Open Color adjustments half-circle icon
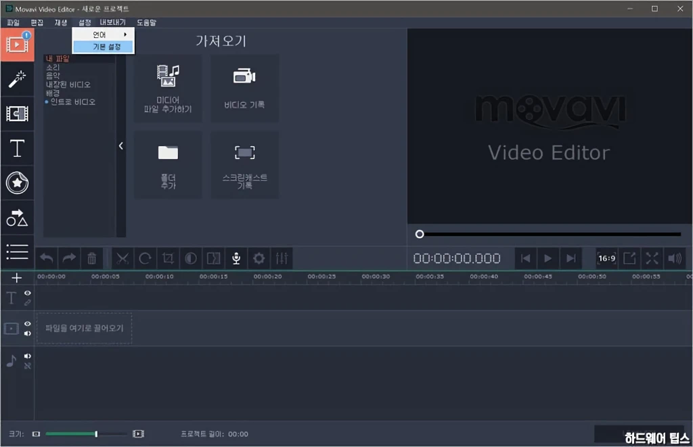The height and width of the screenshot is (447, 693). [190, 258]
